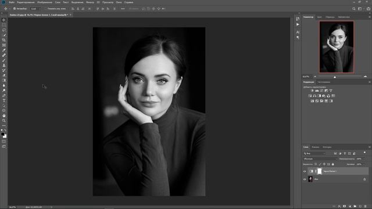
Task: Select the Rectangular Marquee tool
Action: (4, 25)
